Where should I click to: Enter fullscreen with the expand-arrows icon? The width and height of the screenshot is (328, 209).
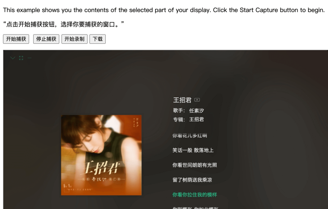21,58
